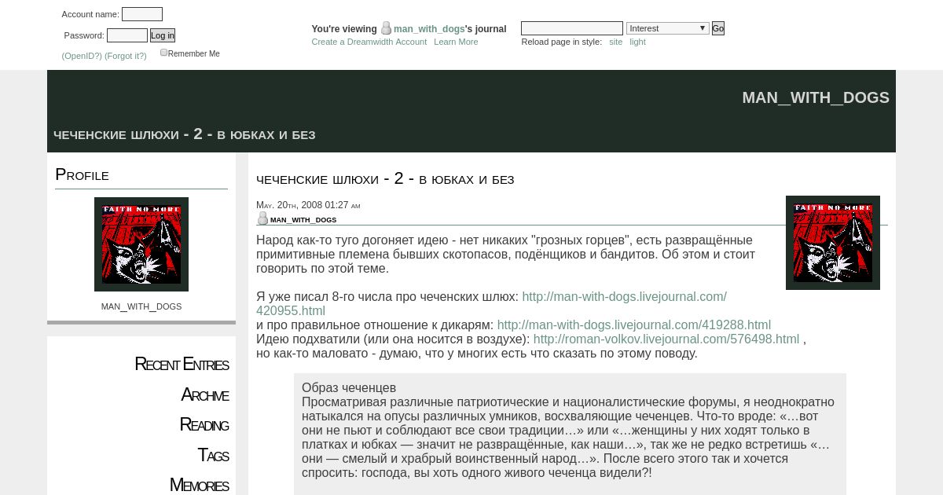Click the user icon beside man_with_dogs in header

[x=386, y=29]
